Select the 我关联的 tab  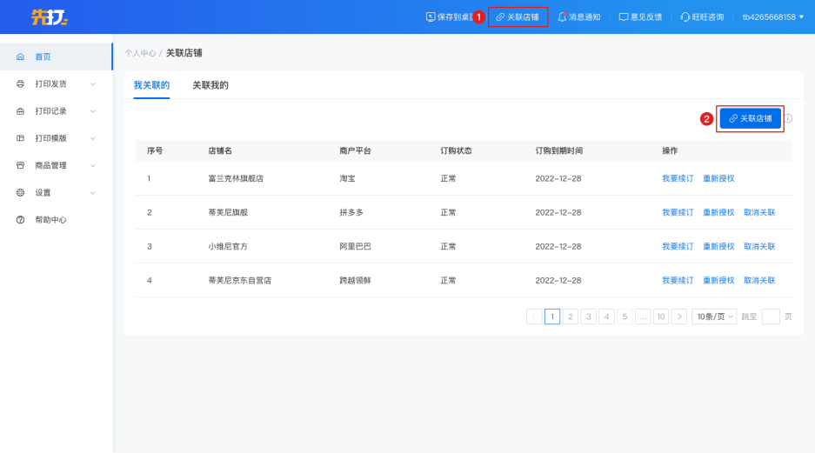point(151,85)
